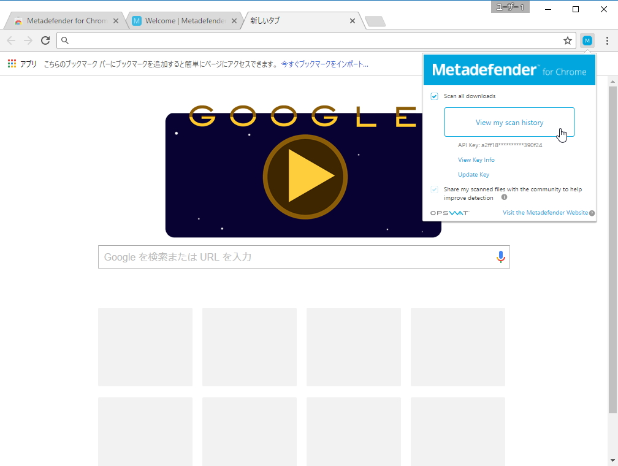This screenshot has width=618, height=466.
Task: Disable the Scan all downloads checkbox
Action: (x=435, y=96)
